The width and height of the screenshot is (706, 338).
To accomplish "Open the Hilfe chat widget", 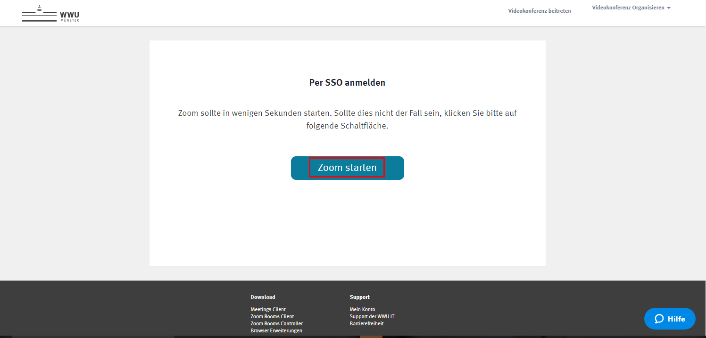I will [x=670, y=319].
